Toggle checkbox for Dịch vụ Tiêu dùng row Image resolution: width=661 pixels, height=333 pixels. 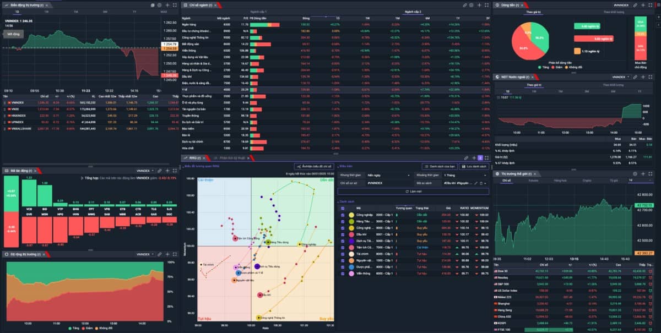(x=343, y=241)
